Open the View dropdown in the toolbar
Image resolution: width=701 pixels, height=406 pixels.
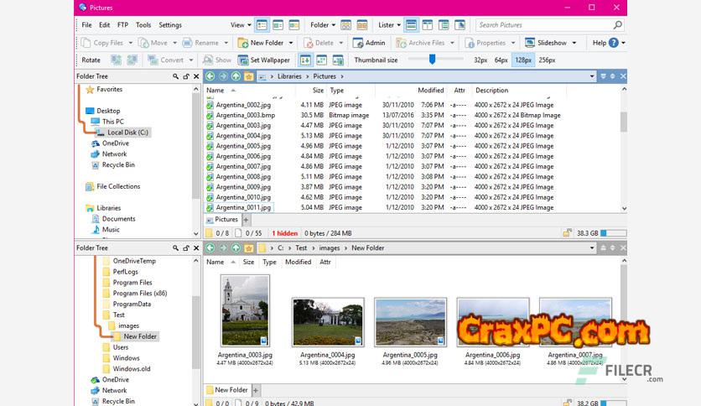tap(240, 25)
